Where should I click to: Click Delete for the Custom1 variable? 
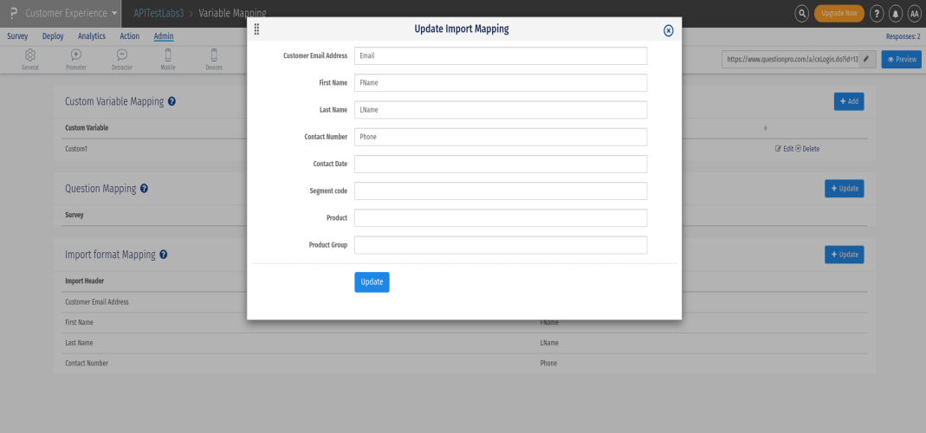[x=807, y=149]
